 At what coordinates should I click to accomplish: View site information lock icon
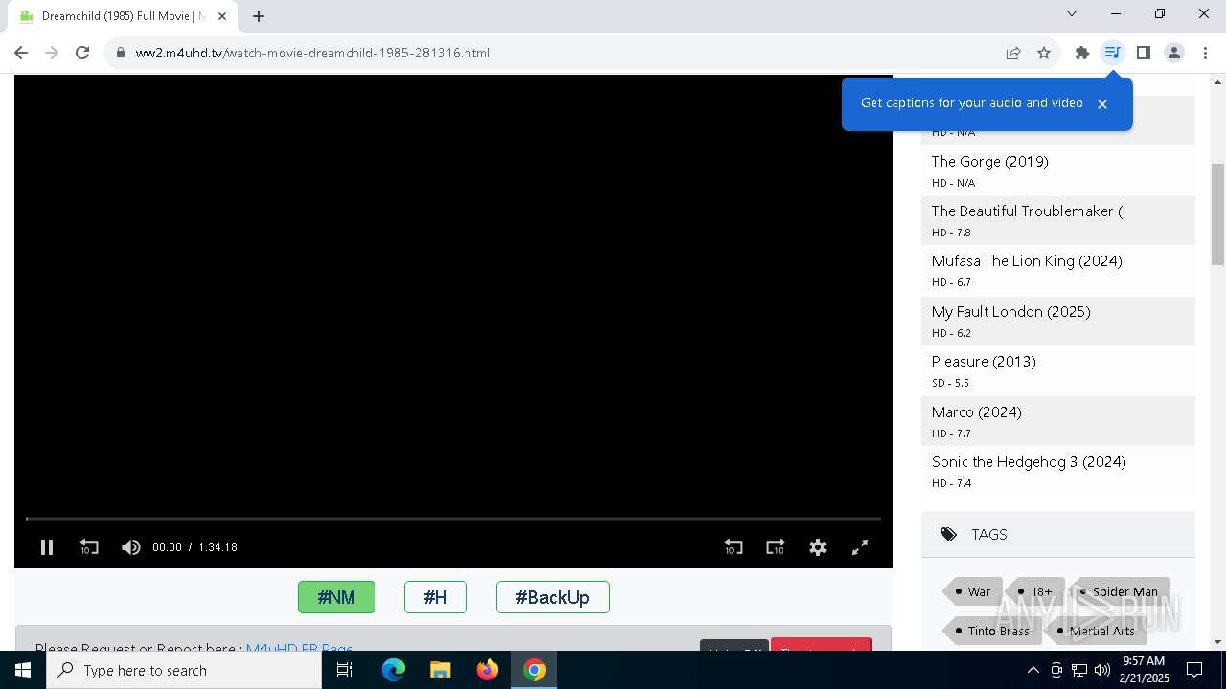[x=120, y=53]
